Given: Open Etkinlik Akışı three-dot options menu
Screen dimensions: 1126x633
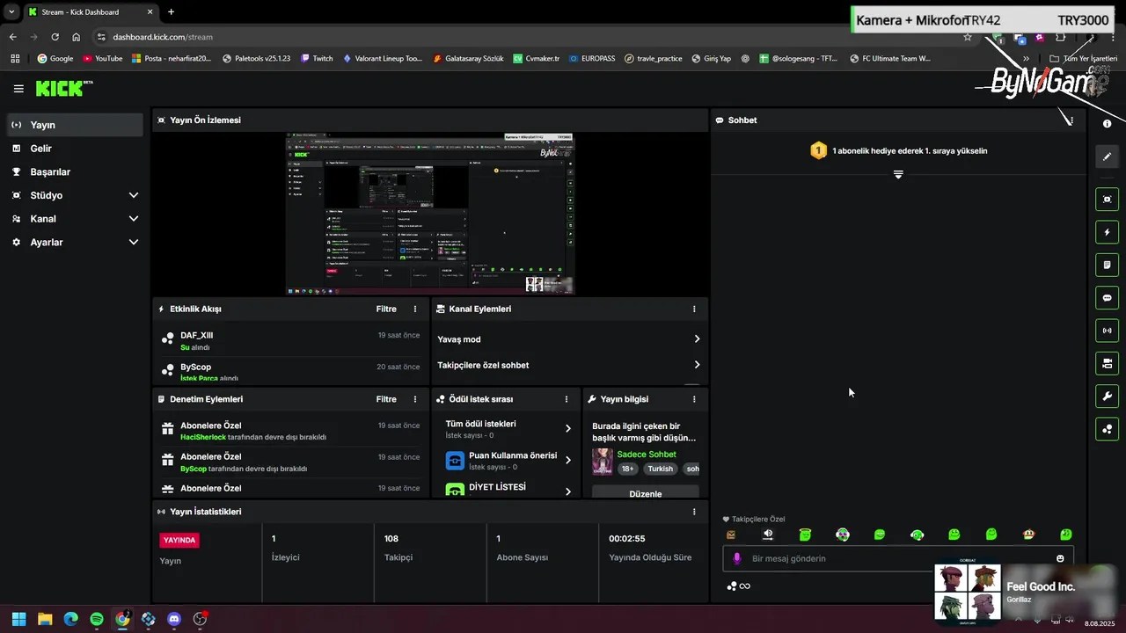Looking at the screenshot, I should click(x=415, y=309).
